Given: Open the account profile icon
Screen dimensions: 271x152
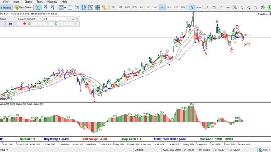Looking at the screenshot, I should pos(263,8).
